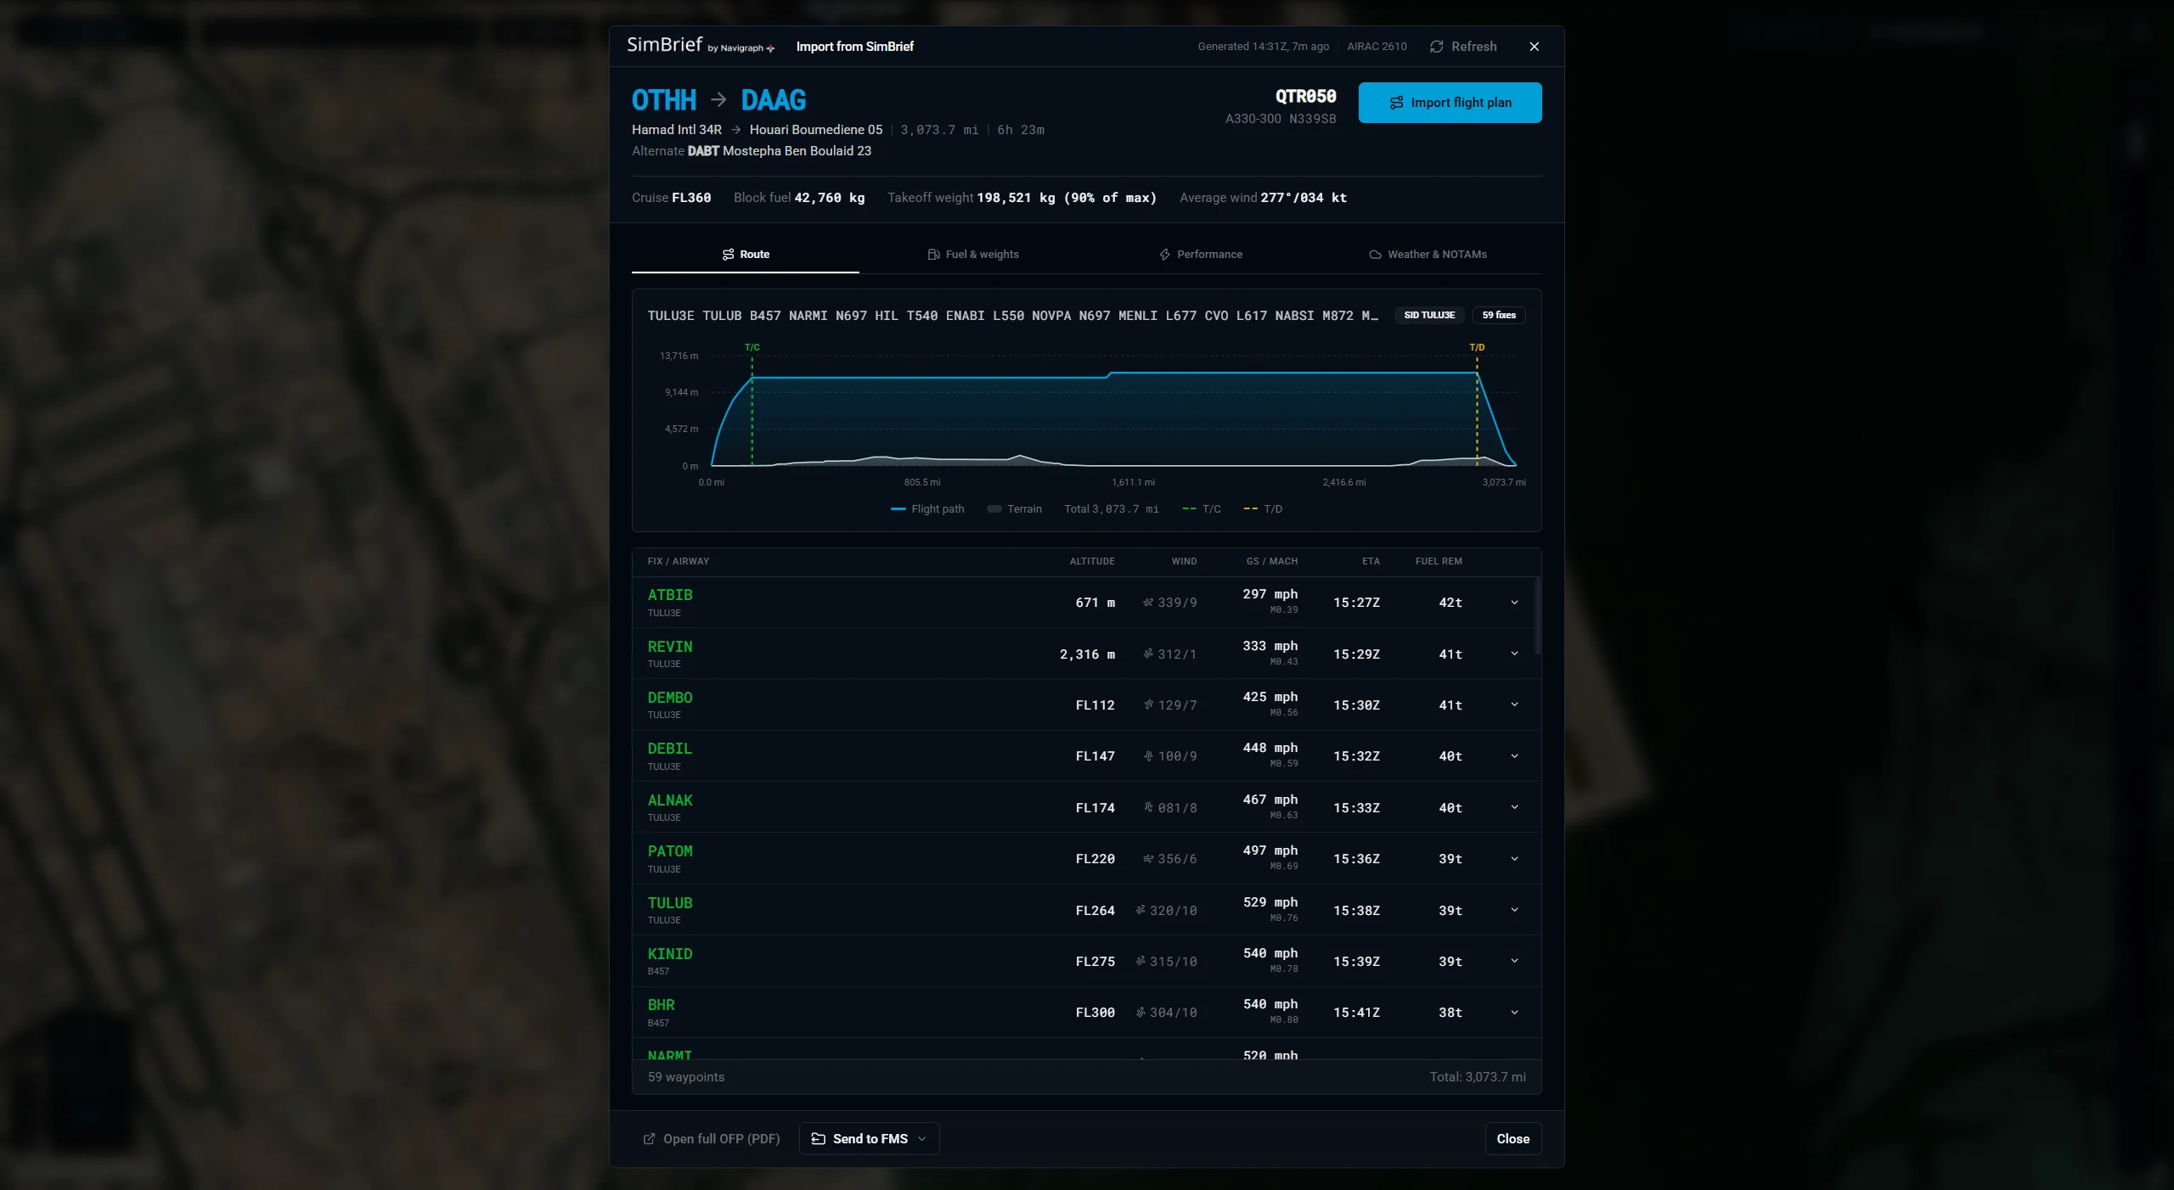Open the Send to FMS dropdown
2174x1190 pixels.
(x=869, y=1139)
